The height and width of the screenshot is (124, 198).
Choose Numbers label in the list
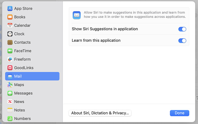pos(22,119)
